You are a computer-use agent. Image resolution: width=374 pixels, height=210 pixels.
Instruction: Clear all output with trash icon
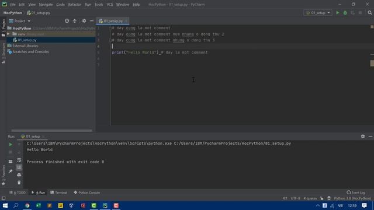[19, 183]
